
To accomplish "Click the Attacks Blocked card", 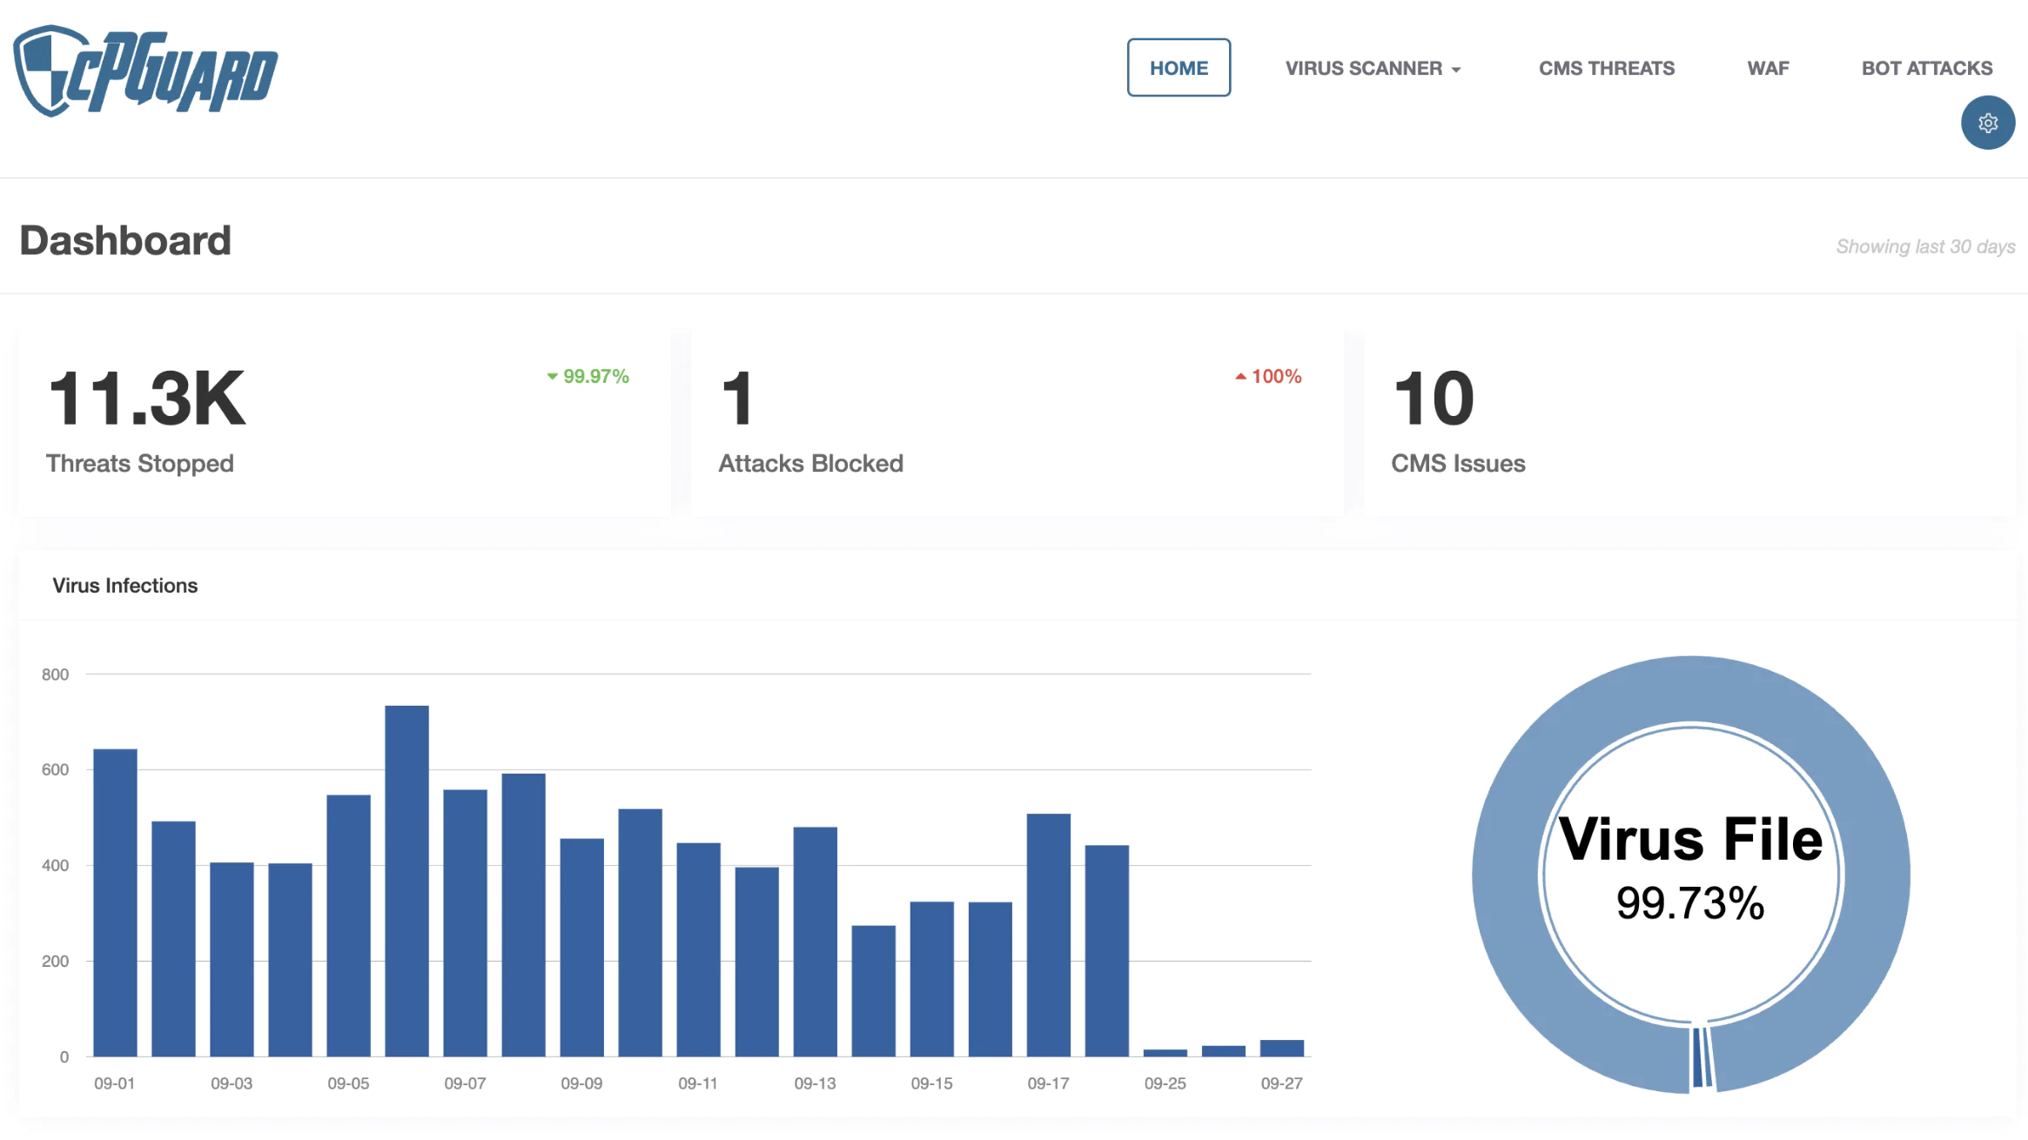I will [1017, 422].
